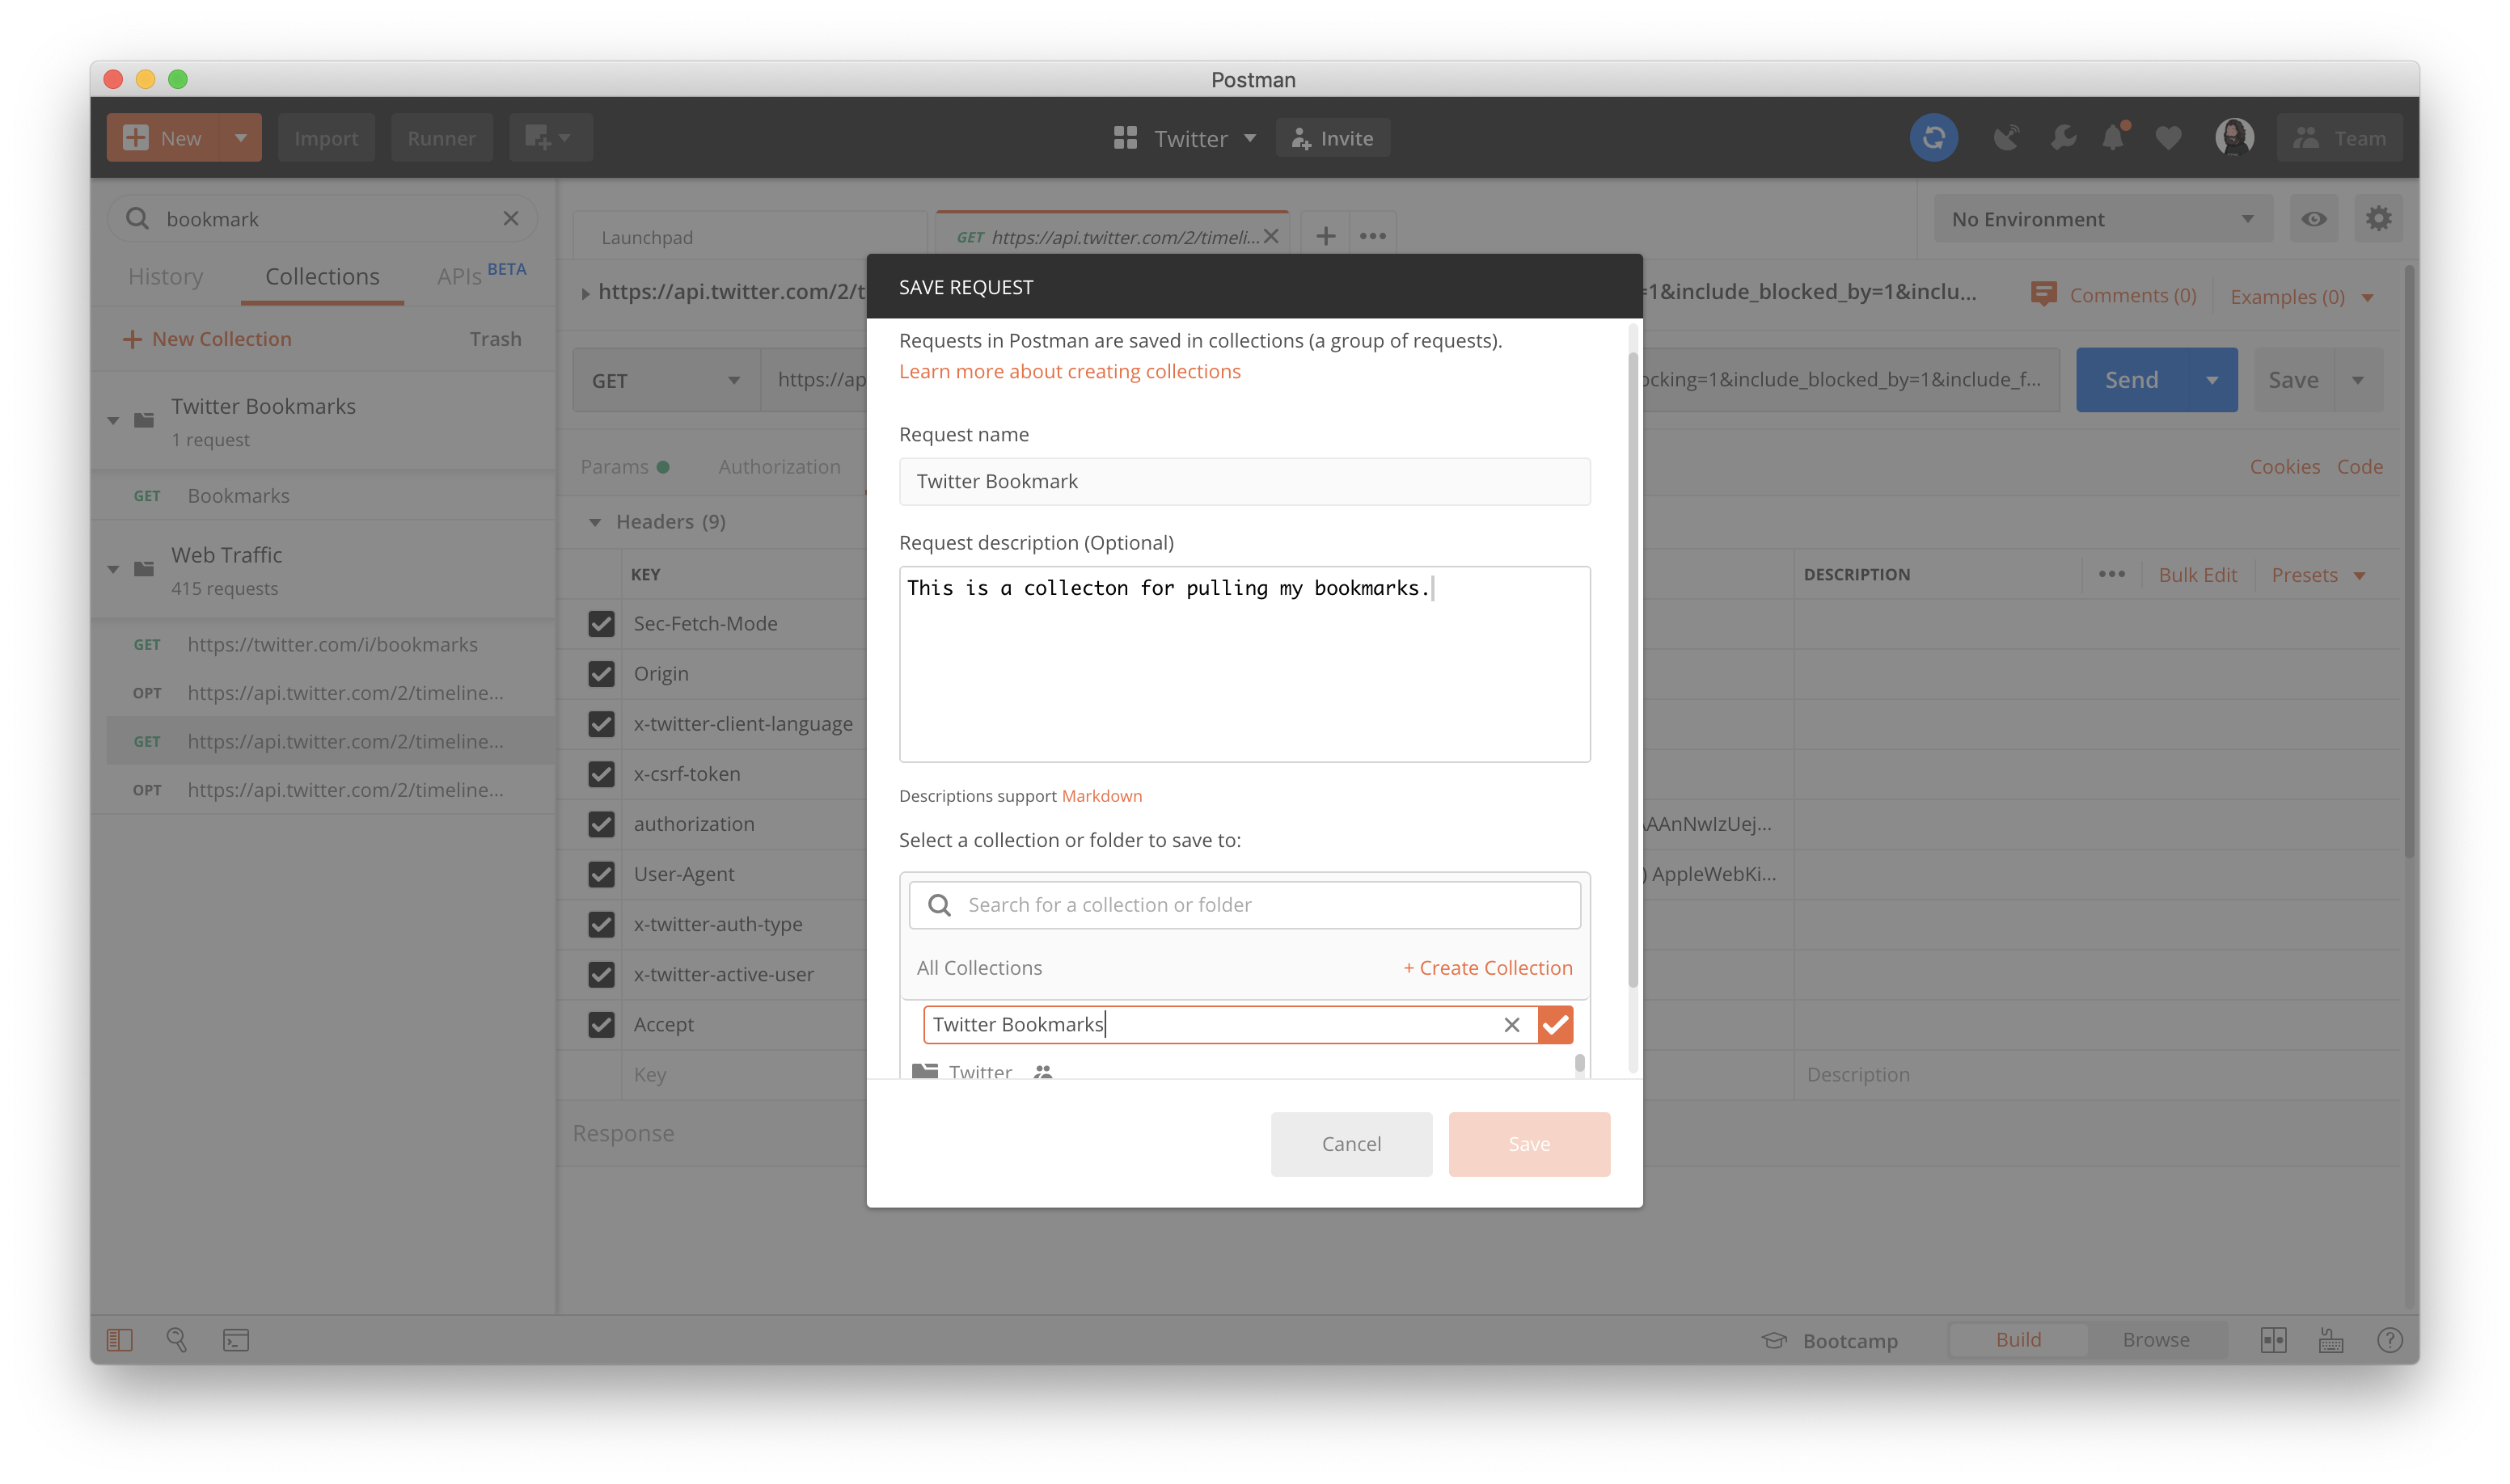2510x1484 pixels.
Task: Open the user avatar menu
Action: (2234, 138)
